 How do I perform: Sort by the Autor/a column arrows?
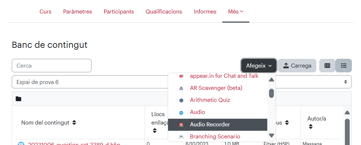310,127
